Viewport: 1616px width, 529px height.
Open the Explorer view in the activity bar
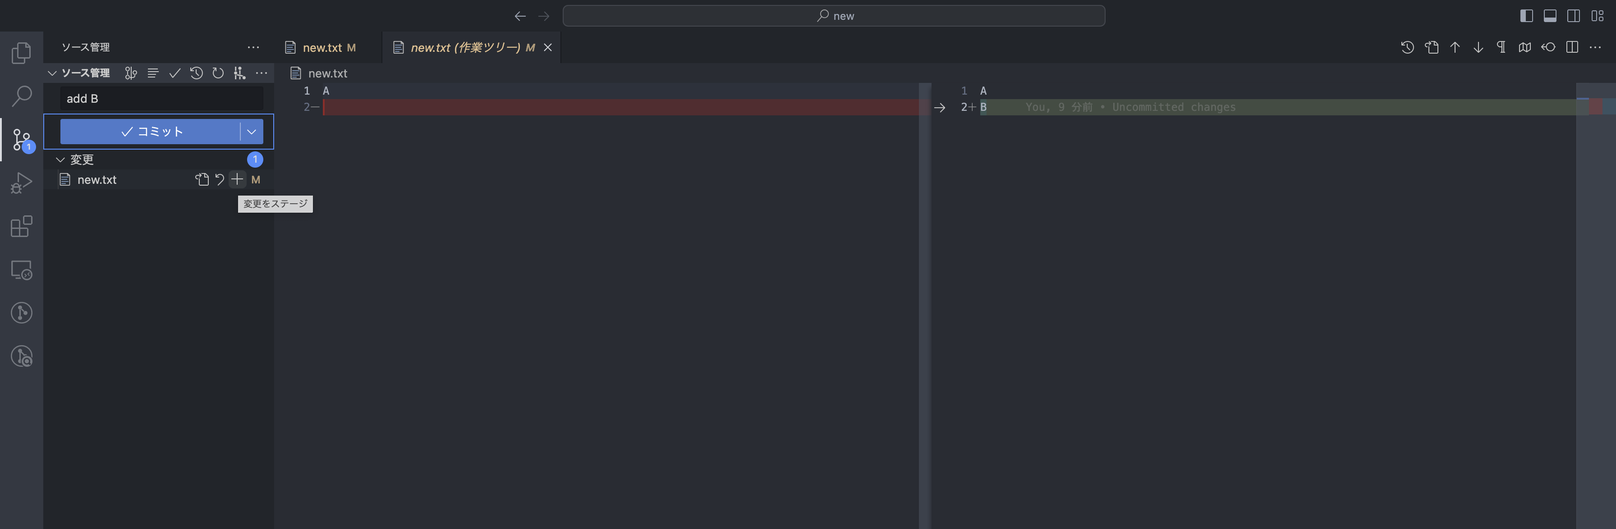[x=22, y=53]
